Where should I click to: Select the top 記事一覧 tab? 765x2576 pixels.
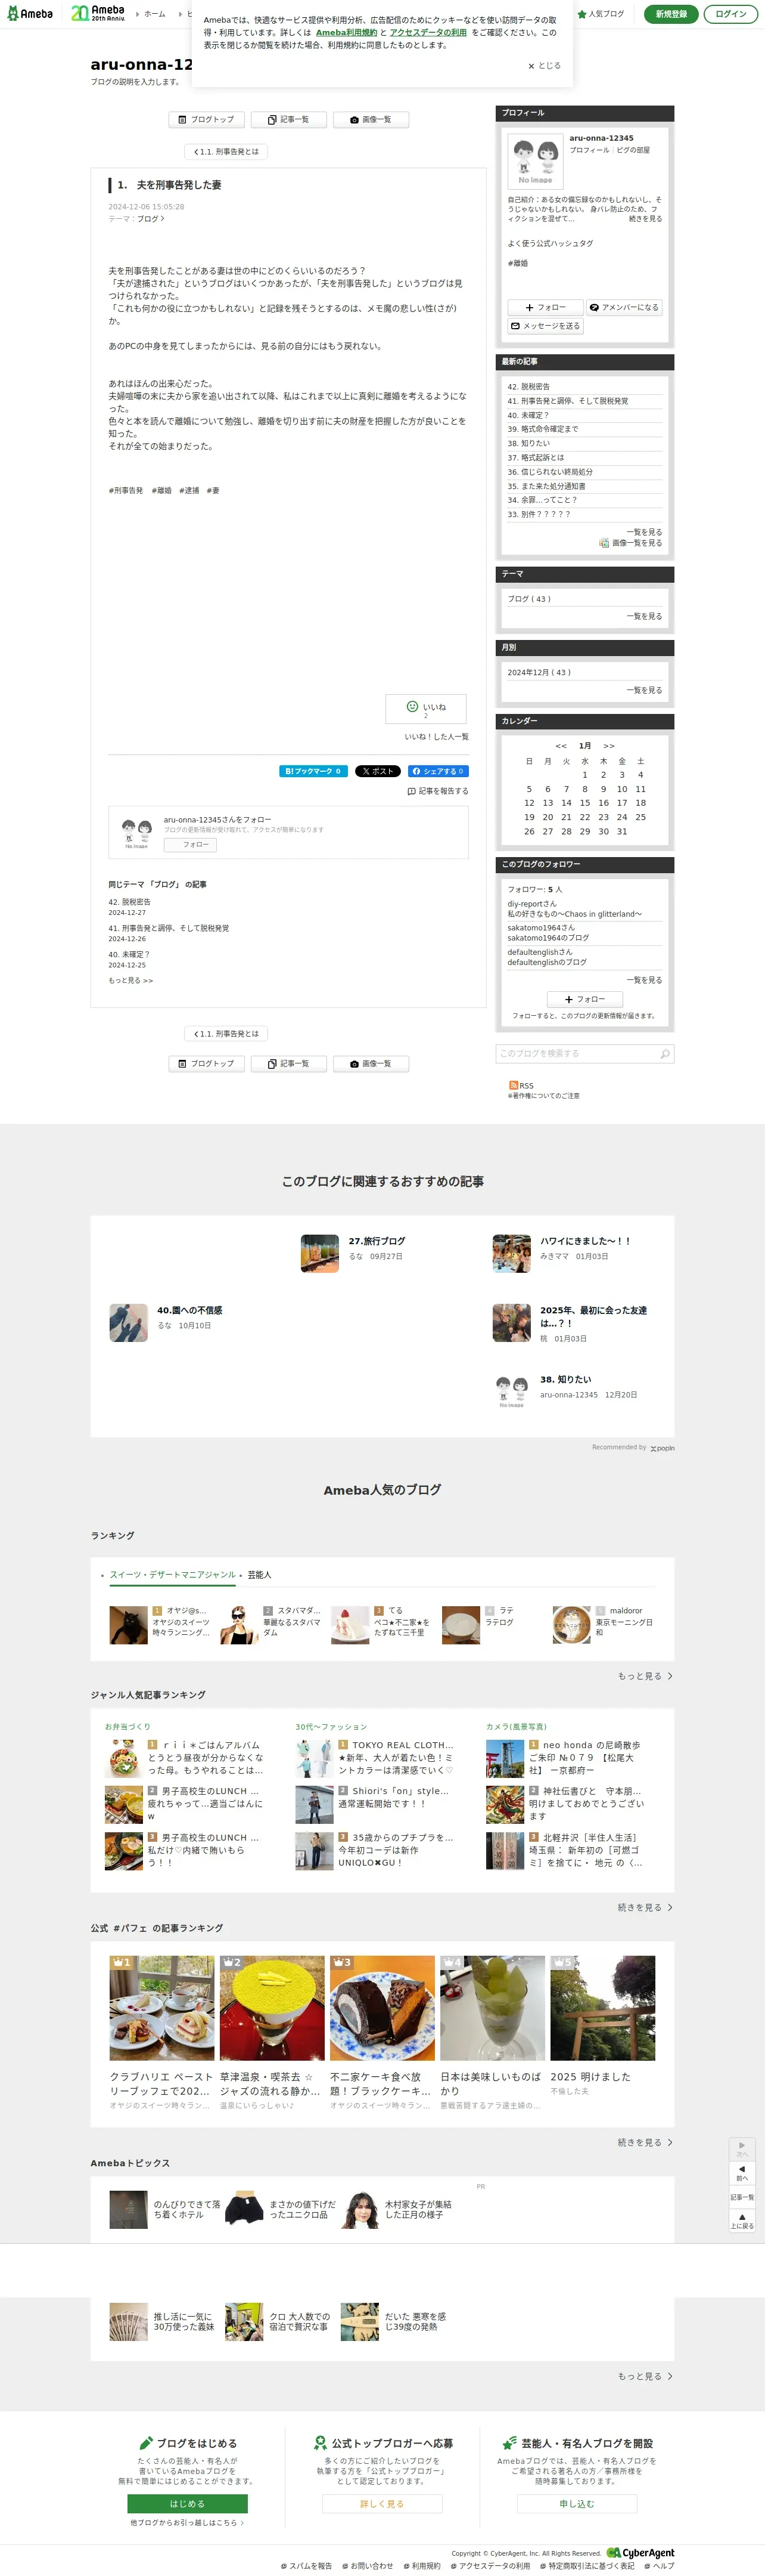(288, 119)
